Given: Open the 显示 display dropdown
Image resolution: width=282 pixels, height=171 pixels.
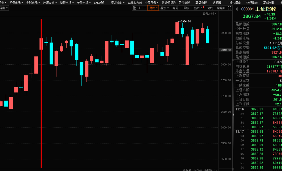Looking at the screenshot, I should click(x=198, y=8).
